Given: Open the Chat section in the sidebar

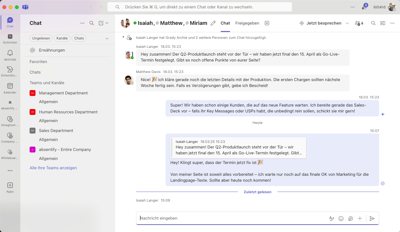Looking at the screenshot, I should (10, 22).
